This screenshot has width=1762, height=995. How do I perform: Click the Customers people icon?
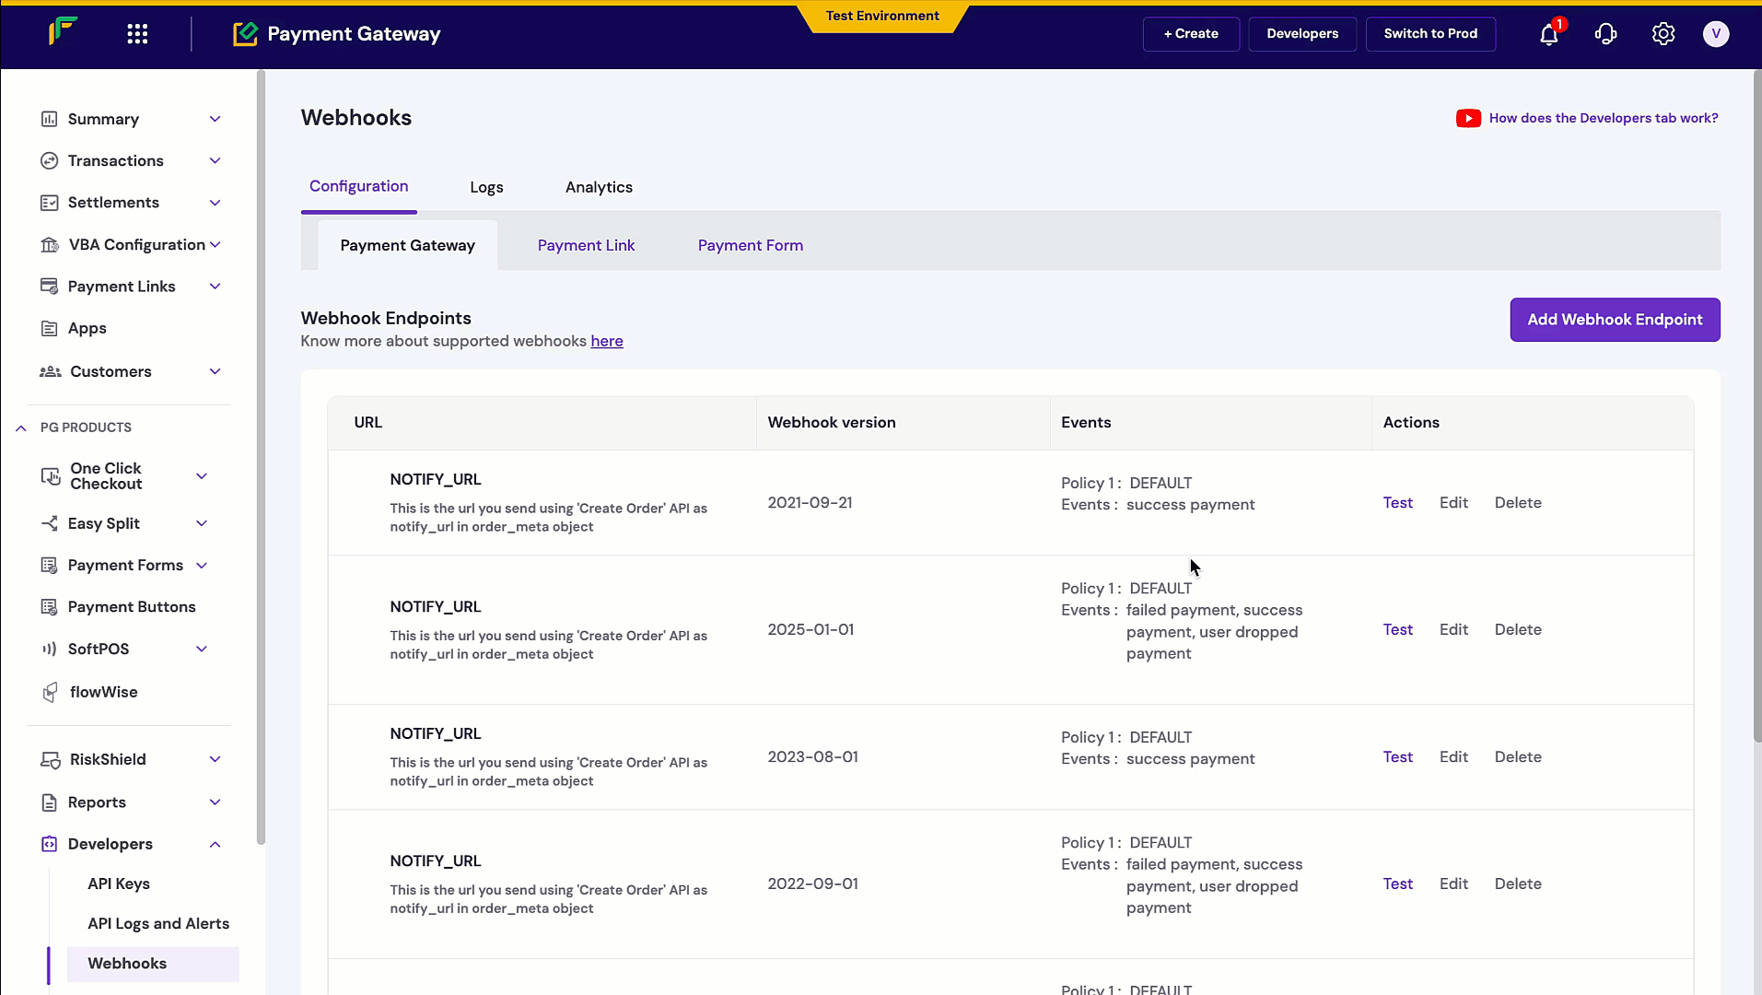tap(50, 371)
